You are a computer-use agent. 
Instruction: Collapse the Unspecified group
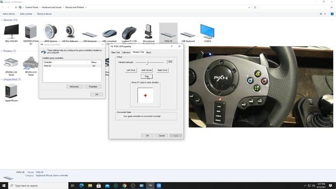click(x=2, y=79)
